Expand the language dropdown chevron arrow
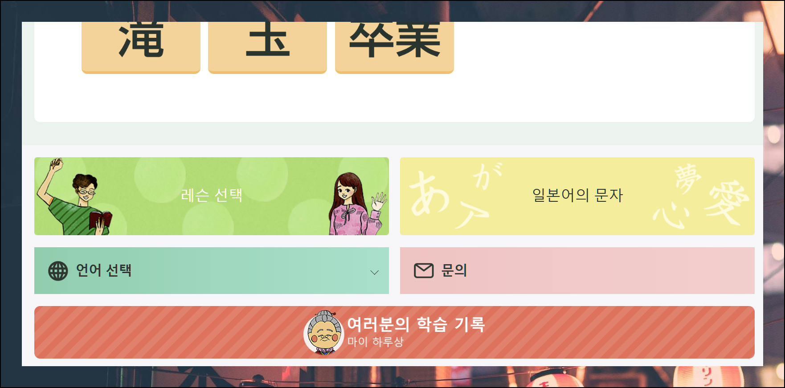 click(x=375, y=272)
